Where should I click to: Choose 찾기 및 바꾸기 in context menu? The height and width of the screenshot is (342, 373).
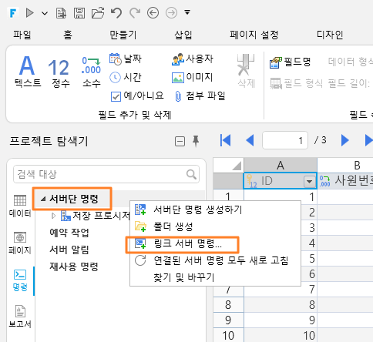(x=215, y=277)
